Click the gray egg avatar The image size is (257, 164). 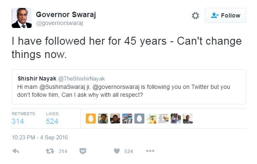click(x=139, y=119)
